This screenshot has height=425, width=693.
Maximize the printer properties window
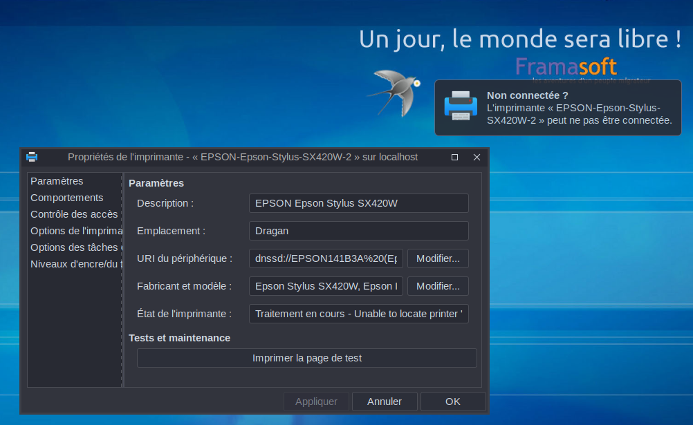(x=454, y=158)
